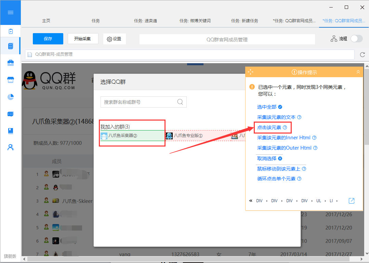369x263 pixels.
Task: Open the tutorial book sidebar icon
Action: coord(11,131)
